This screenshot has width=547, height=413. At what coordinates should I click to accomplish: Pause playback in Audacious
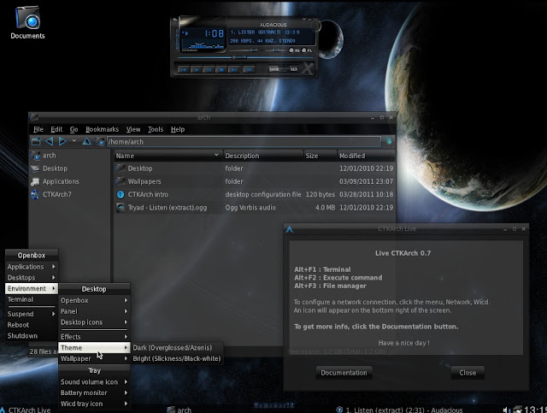click(x=209, y=69)
